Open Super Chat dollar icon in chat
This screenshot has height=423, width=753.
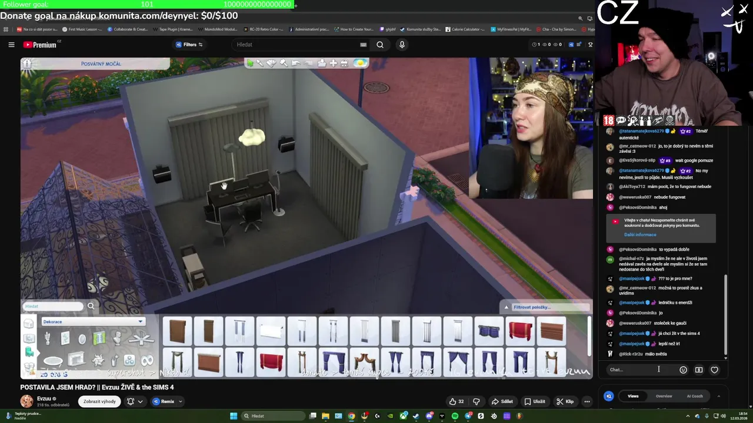[699, 370]
